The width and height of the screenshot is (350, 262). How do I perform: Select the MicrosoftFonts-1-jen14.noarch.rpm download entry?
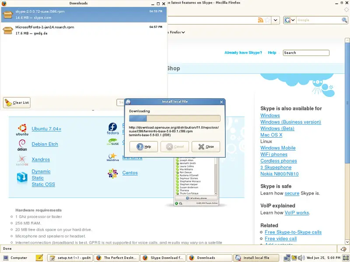click(84, 30)
